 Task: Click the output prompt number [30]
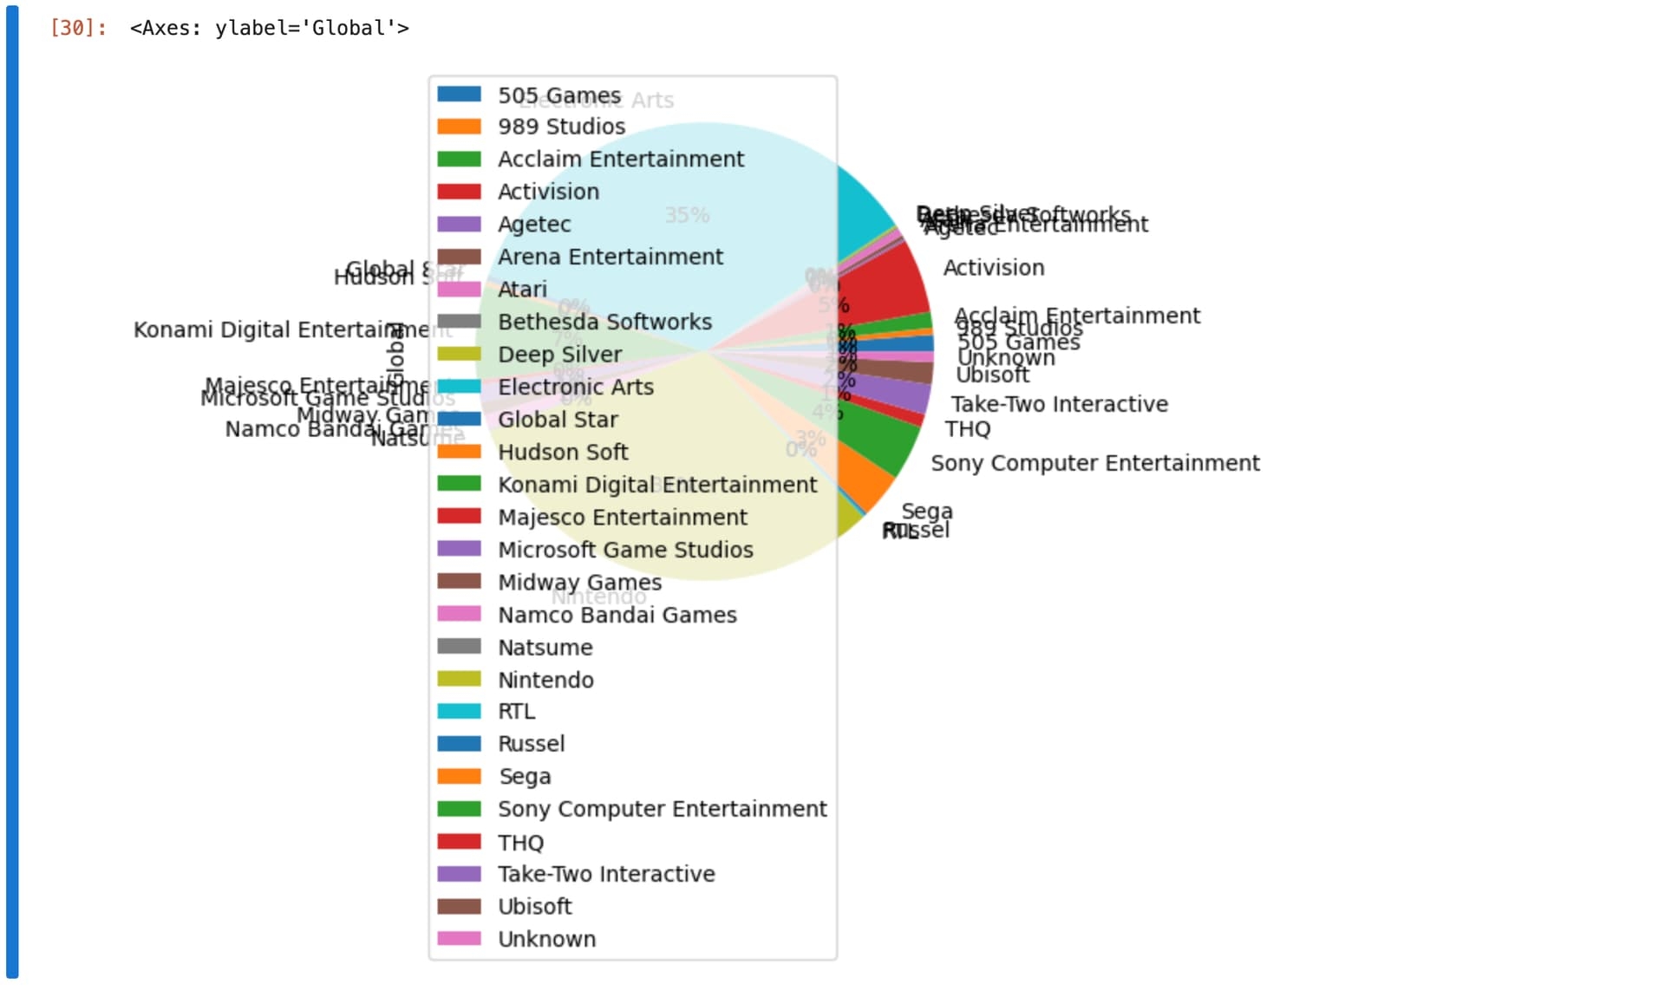click(78, 28)
